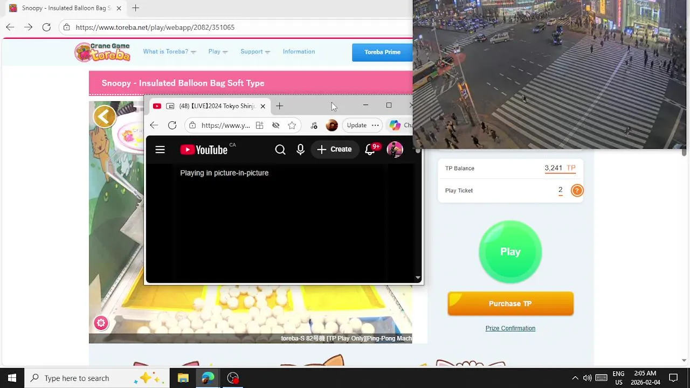
Task: Click the TP Balance value 3,241
Action: click(x=553, y=168)
